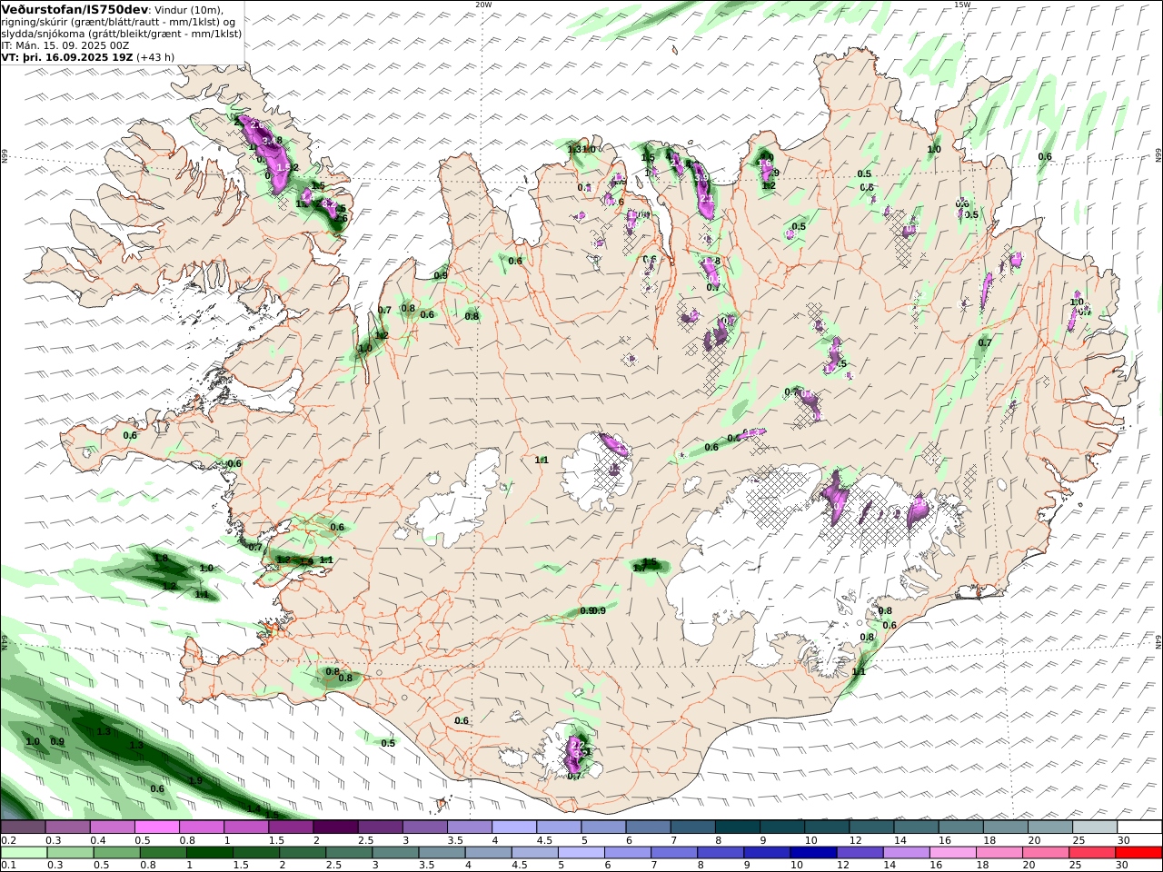Click the upper legend label 0.2
This screenshot has width=1163, height=872.
pyautogui.click(x=8, y=840)
